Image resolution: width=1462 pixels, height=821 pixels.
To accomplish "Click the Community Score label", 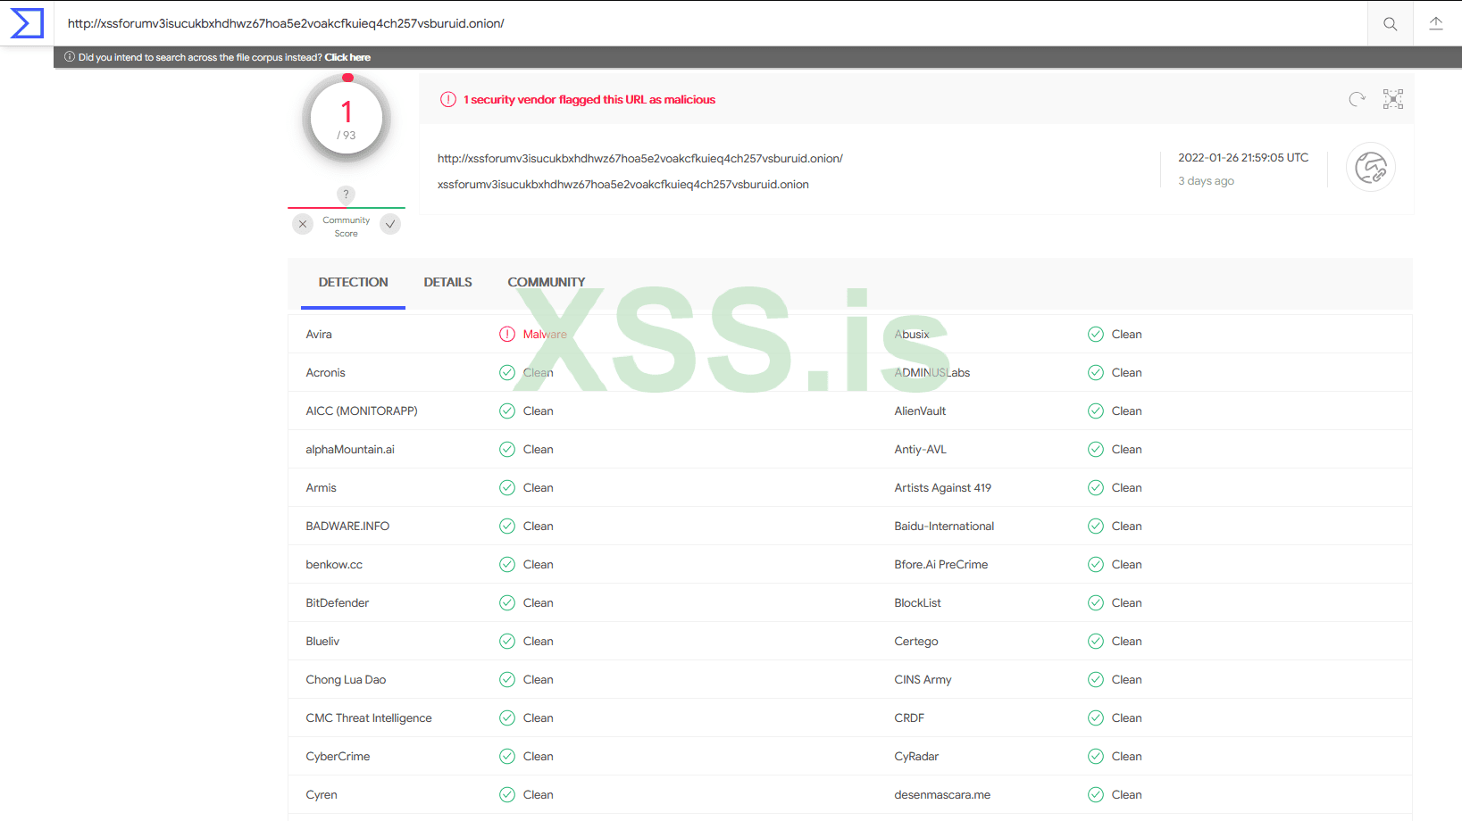I will pyautogui.click(x=347, y=227).
